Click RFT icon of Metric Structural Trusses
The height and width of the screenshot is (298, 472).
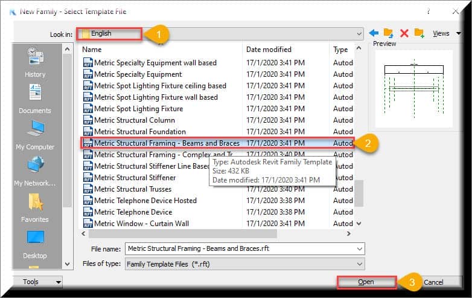pyautogui.click(x=88, y=189)
